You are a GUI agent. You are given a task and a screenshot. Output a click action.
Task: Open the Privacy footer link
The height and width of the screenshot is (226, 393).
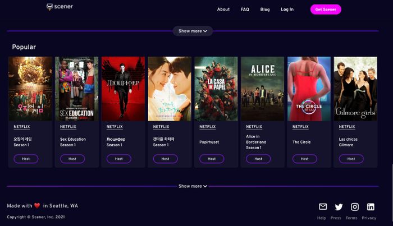click(369, 218)
